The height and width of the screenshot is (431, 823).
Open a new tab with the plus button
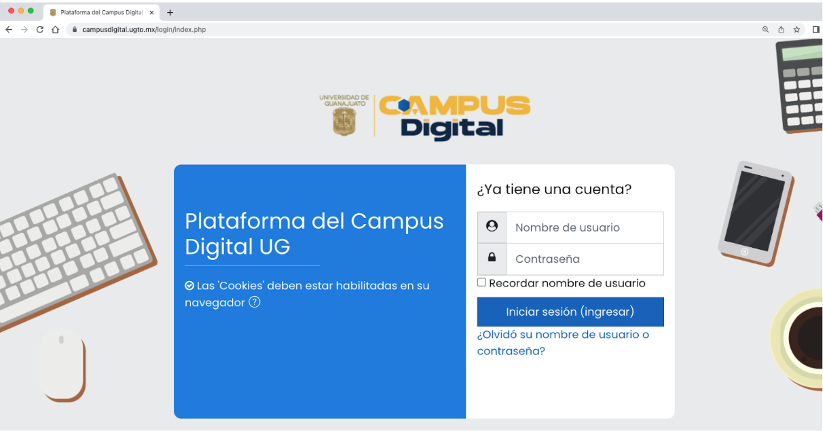[x=170, y=12]
